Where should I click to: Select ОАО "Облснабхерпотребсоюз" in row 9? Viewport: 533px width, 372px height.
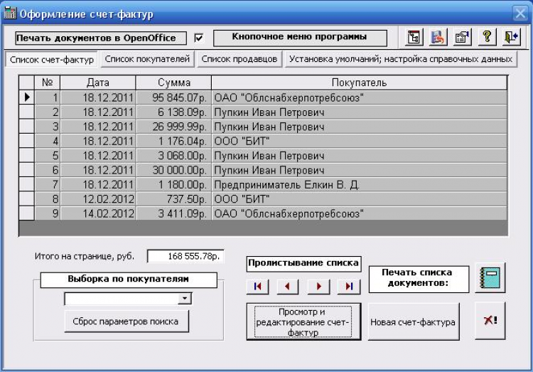[360, 213]
